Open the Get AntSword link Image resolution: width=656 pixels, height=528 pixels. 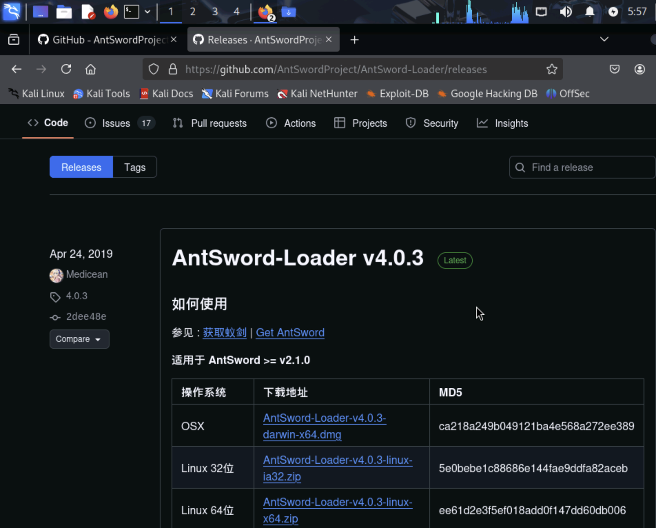290,333
